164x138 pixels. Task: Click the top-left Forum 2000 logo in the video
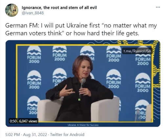click(34, 55)
